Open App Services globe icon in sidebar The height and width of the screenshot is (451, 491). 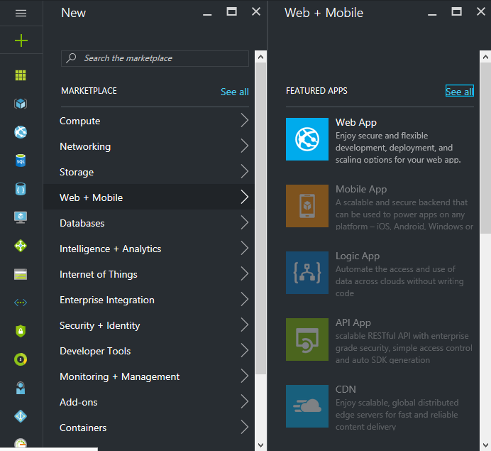(21, 132)
